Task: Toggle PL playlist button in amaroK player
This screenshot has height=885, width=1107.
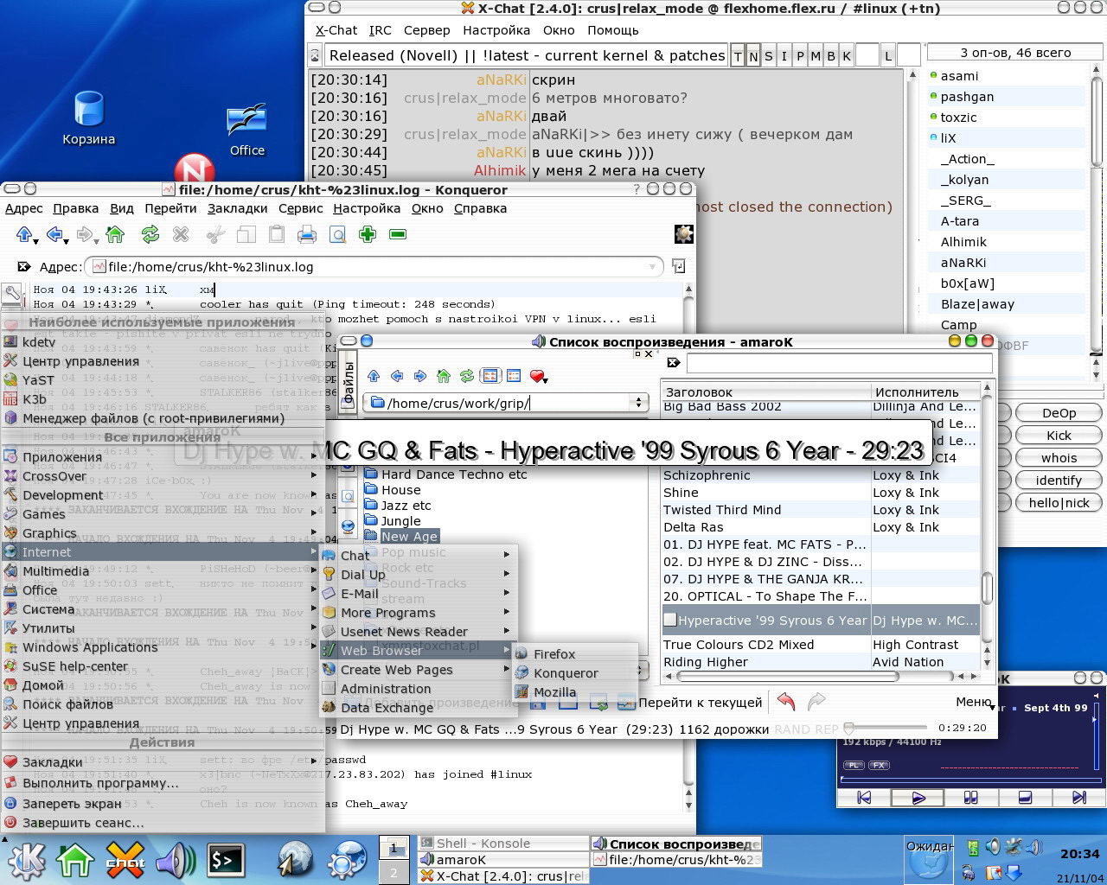Action: [854, 765]
